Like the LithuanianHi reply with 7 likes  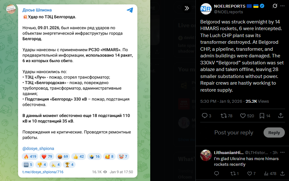(x=251, y=173)
